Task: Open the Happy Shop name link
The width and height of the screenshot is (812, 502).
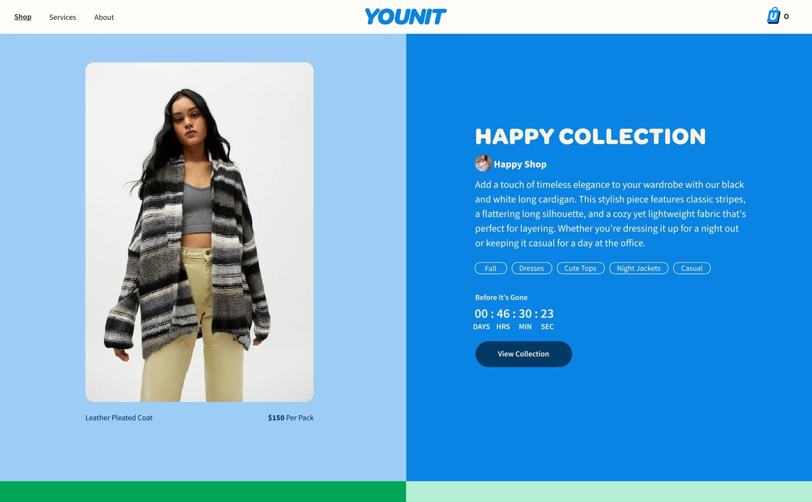Action: (520, 164)
